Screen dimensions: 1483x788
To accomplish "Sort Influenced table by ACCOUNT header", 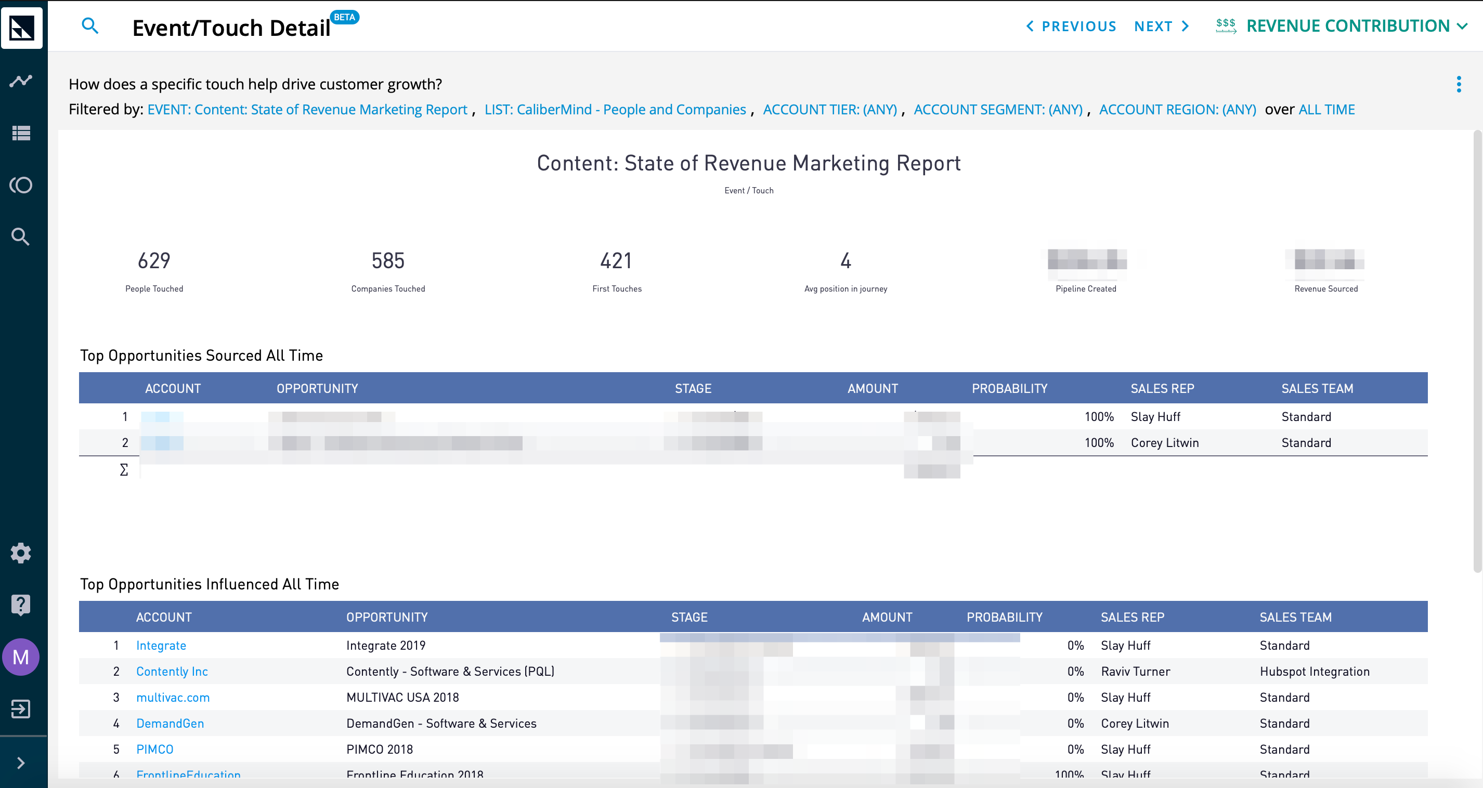I will [x=163, y=617].
